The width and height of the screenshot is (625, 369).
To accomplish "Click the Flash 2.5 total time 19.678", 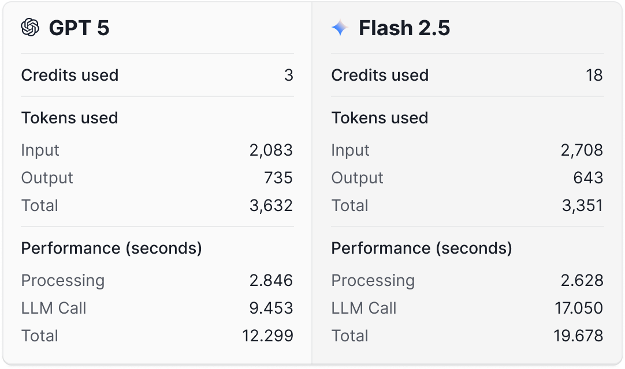I will coord(578,336).
